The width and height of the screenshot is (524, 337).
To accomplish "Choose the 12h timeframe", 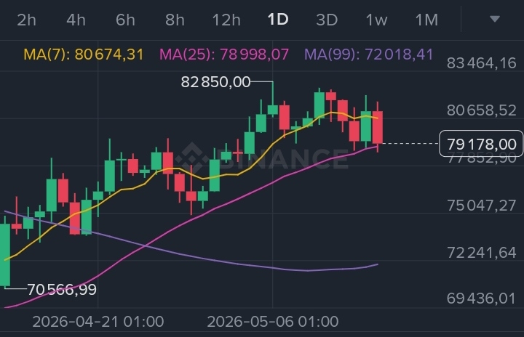I will 226,20.
